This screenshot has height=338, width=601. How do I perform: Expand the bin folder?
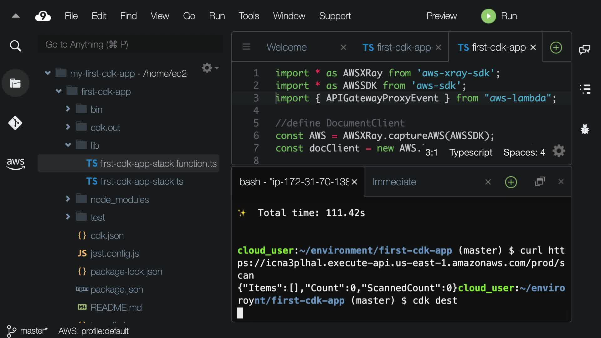(x=68, y=109)
